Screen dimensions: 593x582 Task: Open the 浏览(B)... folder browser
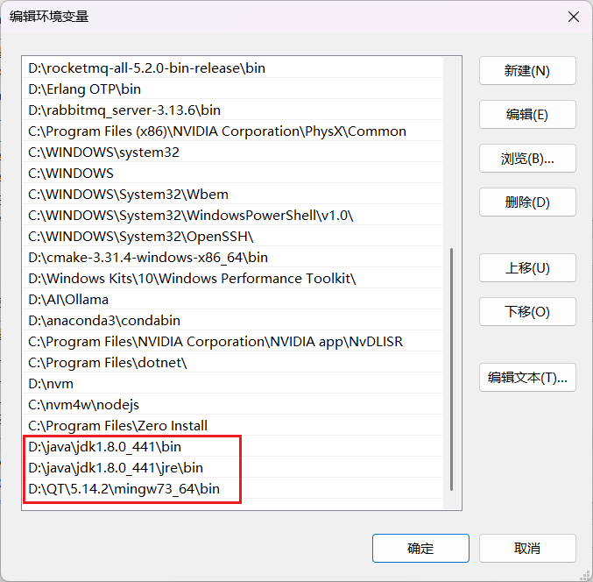(527, 158)
